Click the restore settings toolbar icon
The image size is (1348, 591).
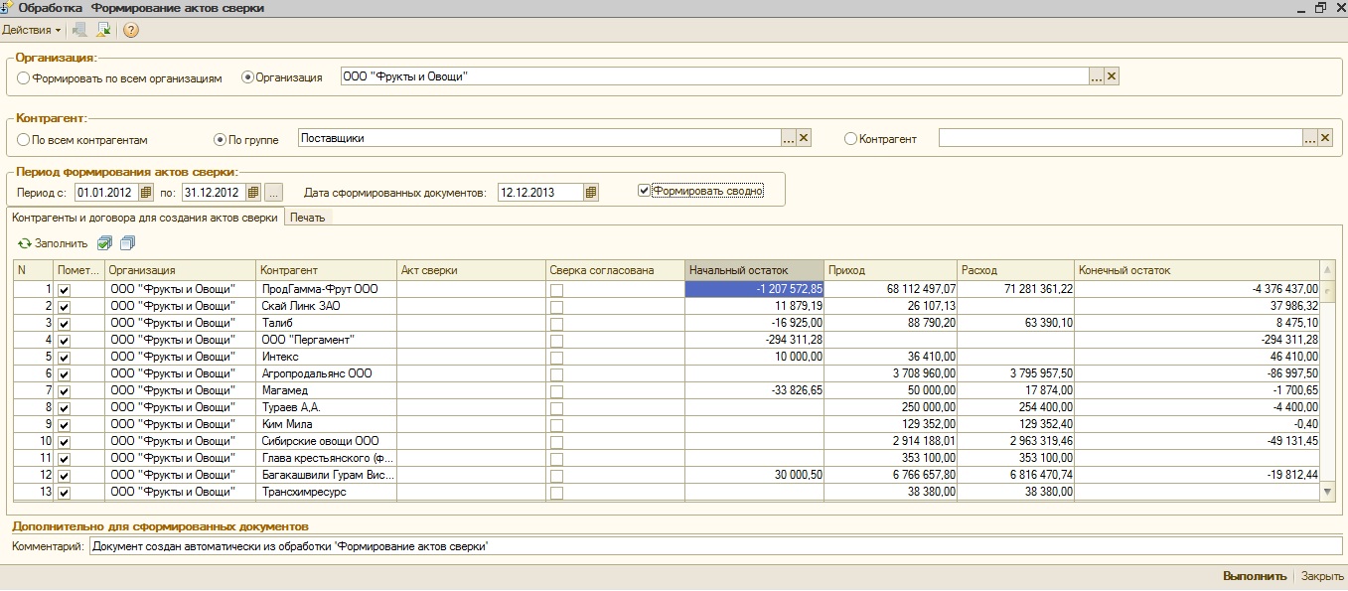tap(103, 30)
